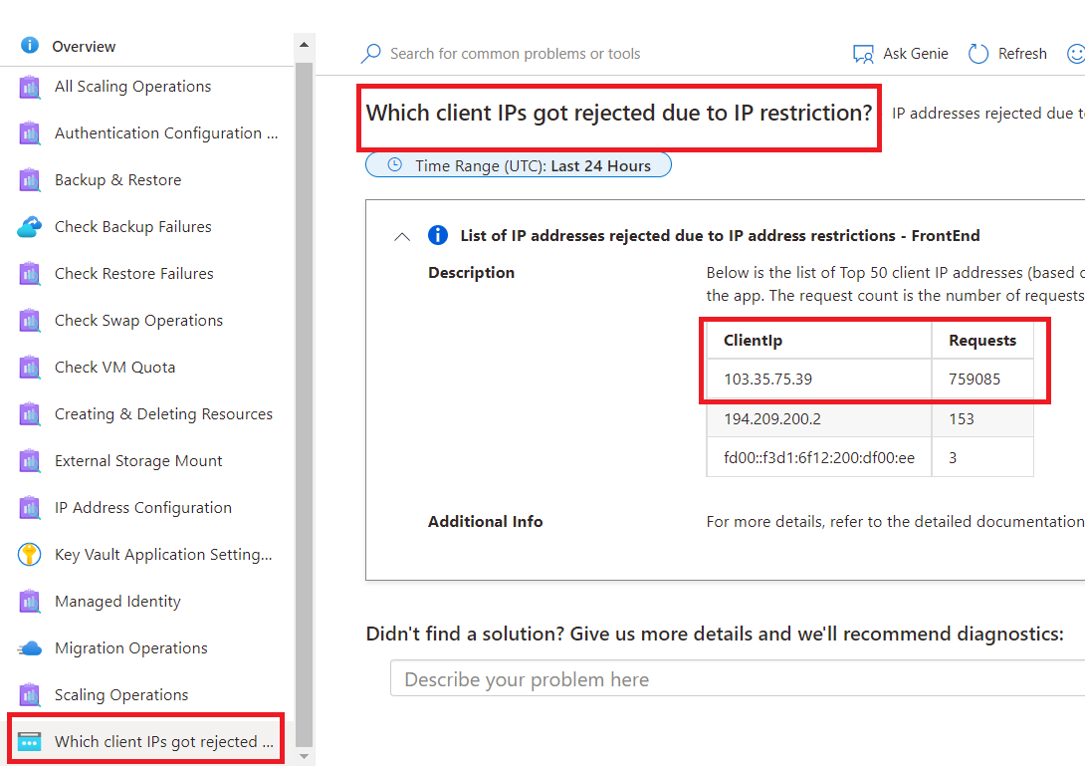This screenshot has height=766, width=1085.
Task: Click the smiley feedback icon top right
Action: 1078,53
